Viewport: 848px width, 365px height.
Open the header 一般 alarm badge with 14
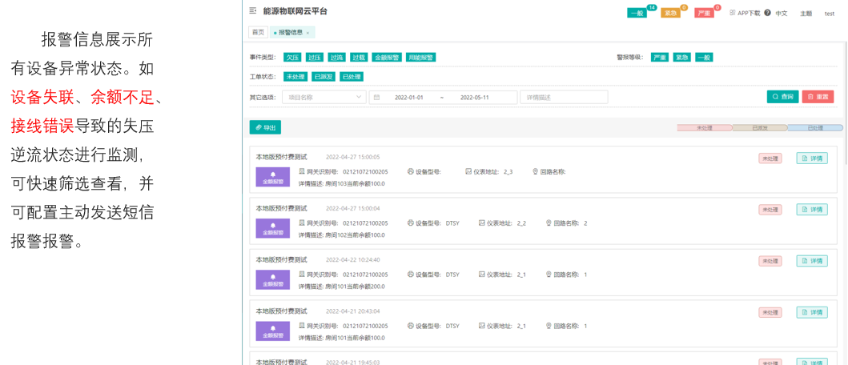pos(639,13)
